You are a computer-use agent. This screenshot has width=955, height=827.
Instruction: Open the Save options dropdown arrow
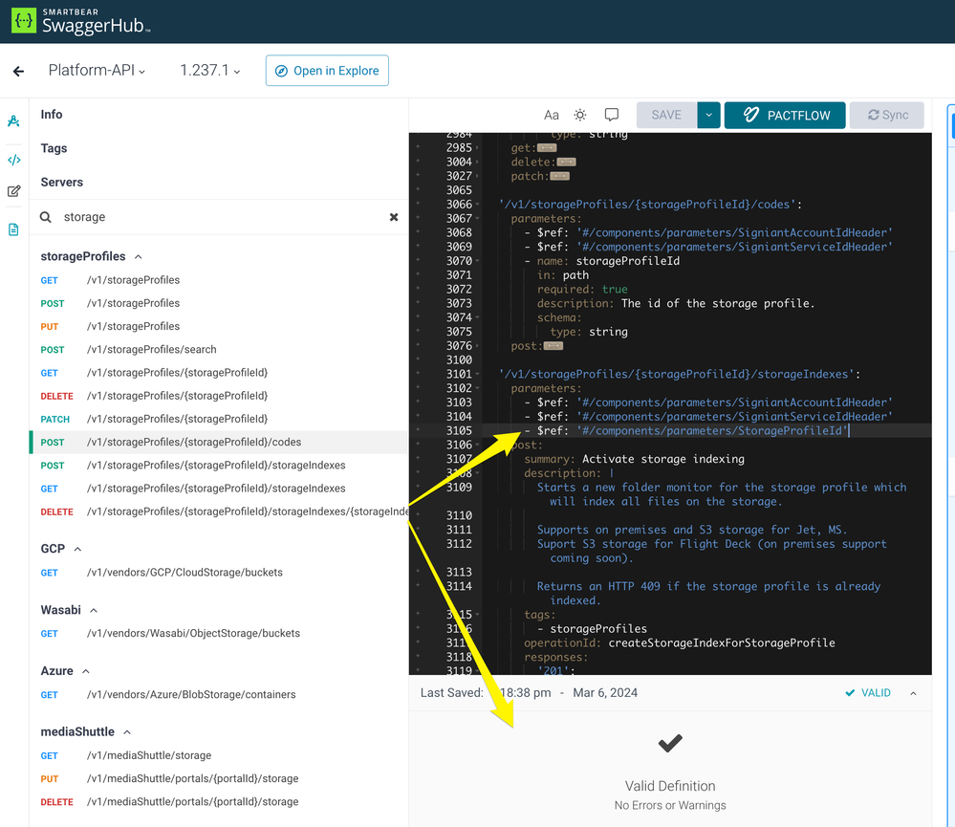[x=708, y=115]
